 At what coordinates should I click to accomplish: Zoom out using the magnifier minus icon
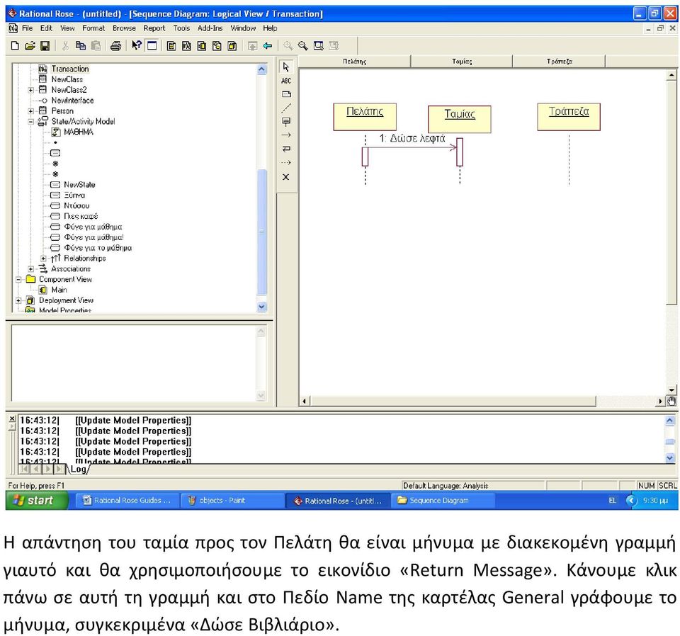tap(302, 45)
